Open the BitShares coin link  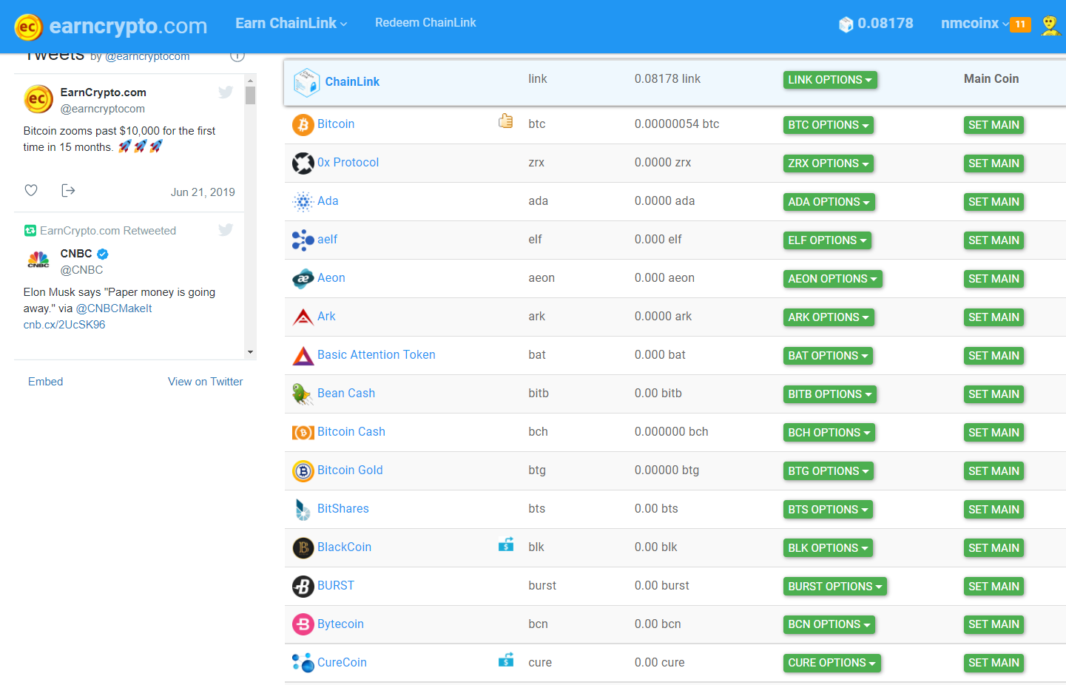[x=343, y=509]
